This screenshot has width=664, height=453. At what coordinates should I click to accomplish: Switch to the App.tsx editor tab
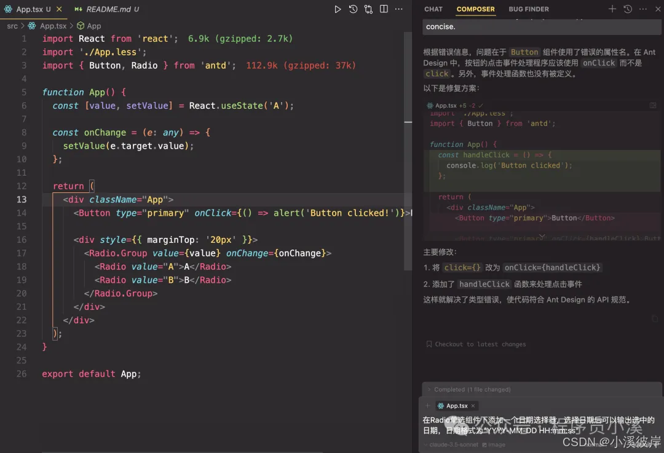(33, 9)
